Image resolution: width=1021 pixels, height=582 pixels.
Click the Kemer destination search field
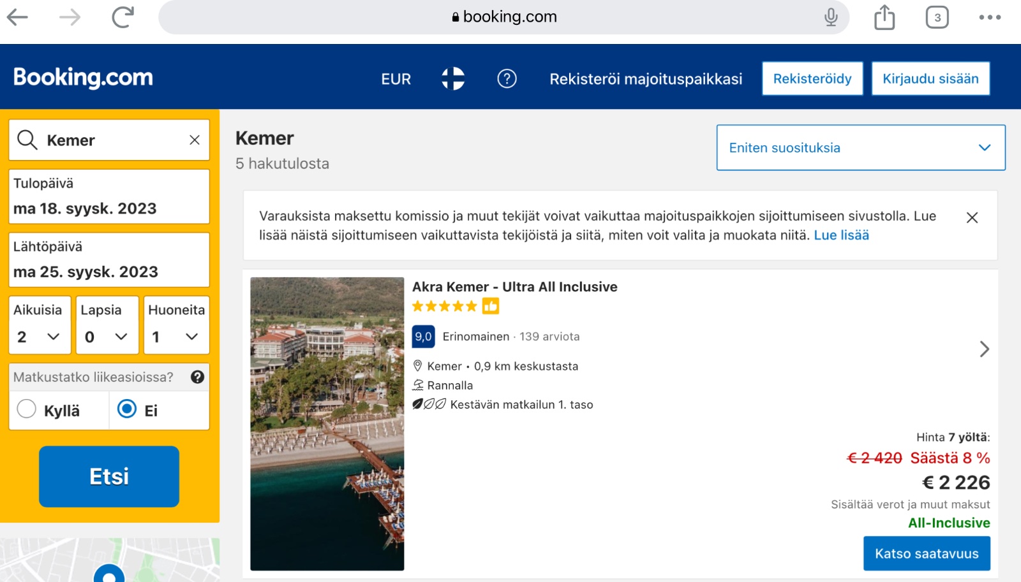(x=109, y=140)
